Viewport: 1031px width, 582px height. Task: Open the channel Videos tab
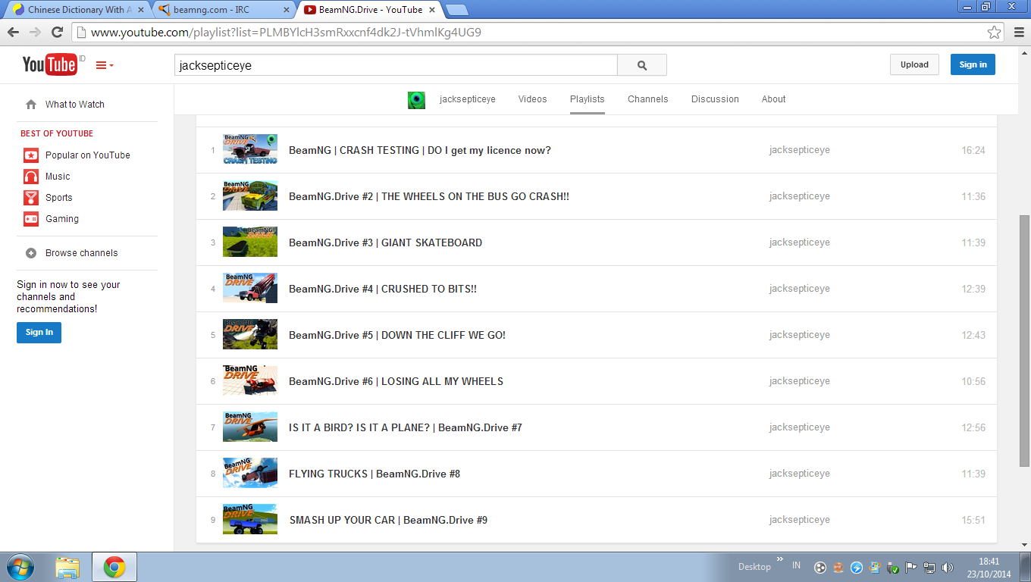click(532, 99)
